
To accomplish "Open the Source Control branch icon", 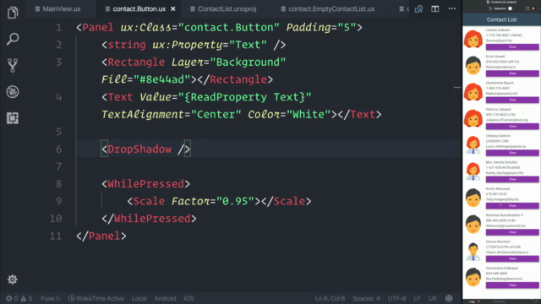I will (13, 65).
